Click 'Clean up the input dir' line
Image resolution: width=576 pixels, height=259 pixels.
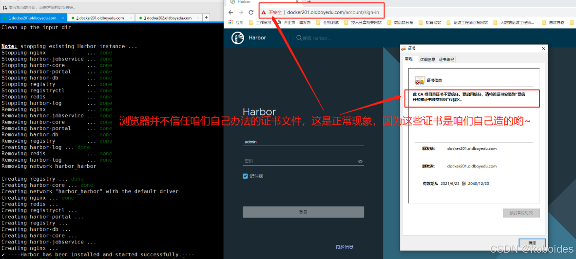[x=36, y=28]
